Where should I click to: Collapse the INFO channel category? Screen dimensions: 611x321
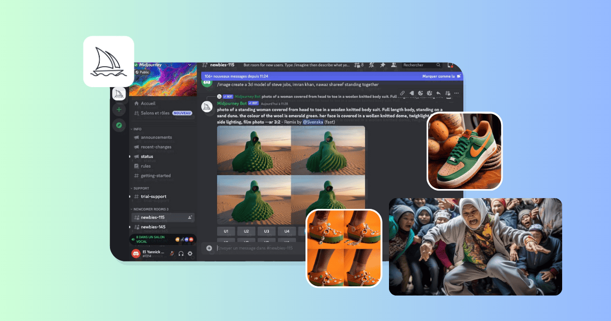137,129
